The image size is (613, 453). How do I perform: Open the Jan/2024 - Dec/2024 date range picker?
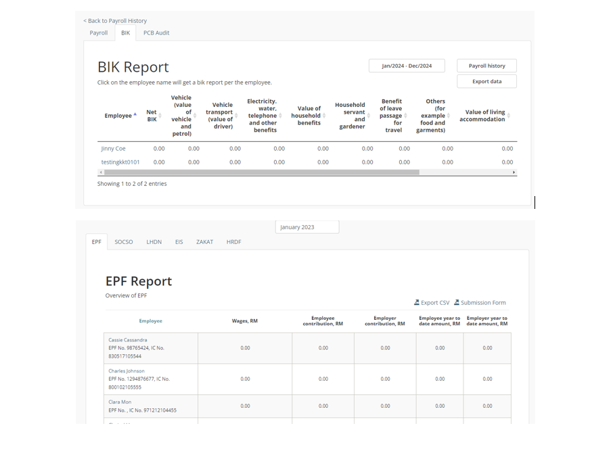click(x=407, y=66)
